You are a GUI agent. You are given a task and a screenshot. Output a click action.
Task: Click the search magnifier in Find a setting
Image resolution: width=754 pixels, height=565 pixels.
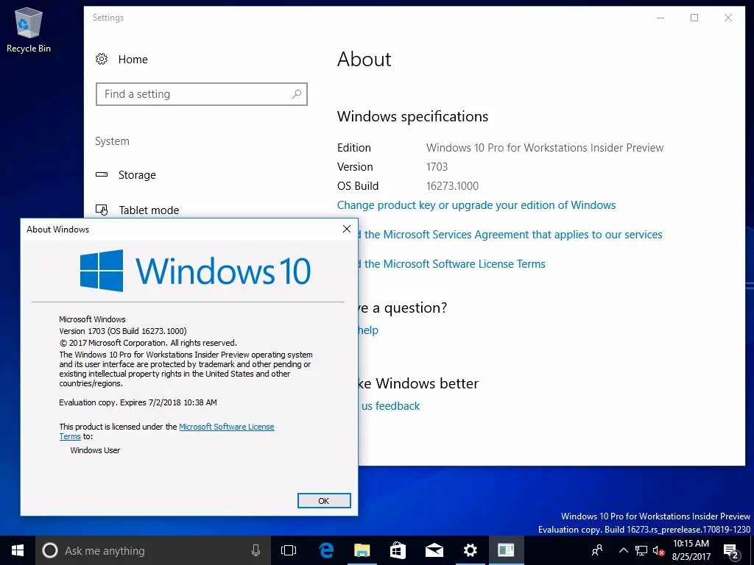pos(297,94)
